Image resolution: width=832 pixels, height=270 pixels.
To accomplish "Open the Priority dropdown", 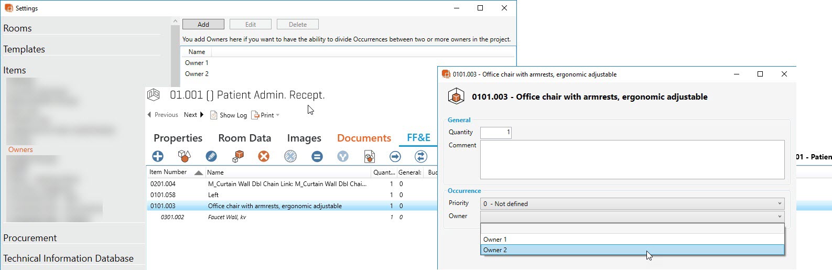I will click(632, 203).
